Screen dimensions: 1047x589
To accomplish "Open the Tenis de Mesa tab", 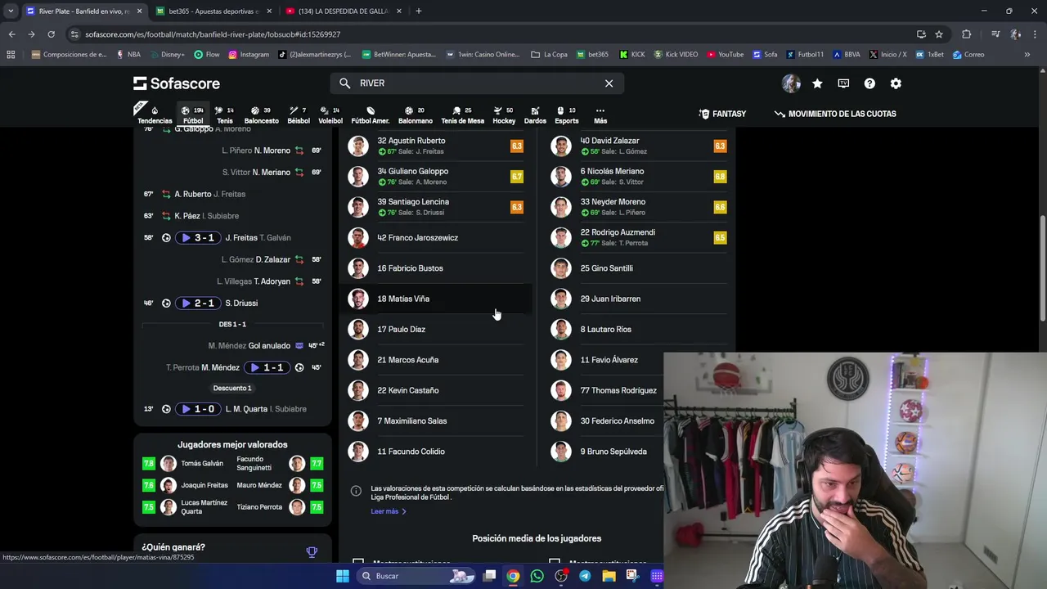I will click(463, 115).
